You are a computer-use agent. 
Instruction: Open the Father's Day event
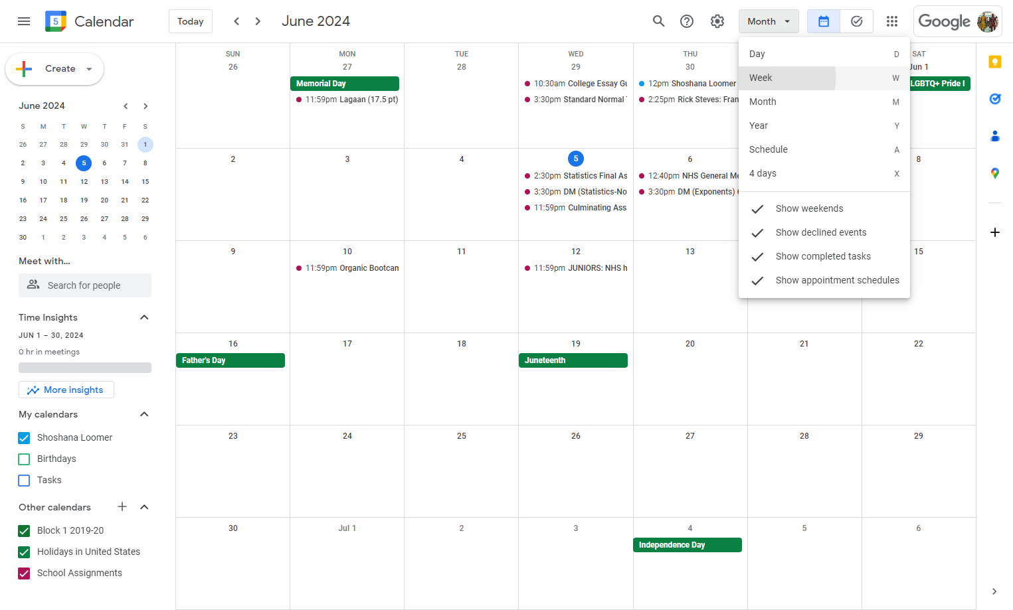click(230, 360)
